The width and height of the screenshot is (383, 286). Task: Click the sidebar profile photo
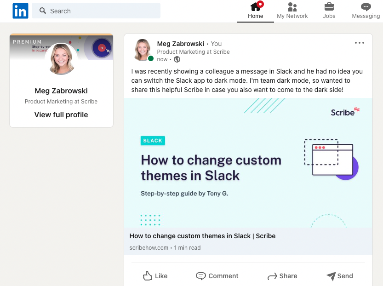coord(62,59)
